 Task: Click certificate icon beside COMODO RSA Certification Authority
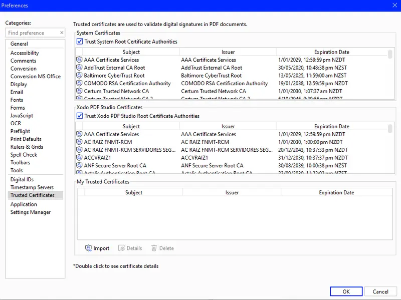pos(79,83)
